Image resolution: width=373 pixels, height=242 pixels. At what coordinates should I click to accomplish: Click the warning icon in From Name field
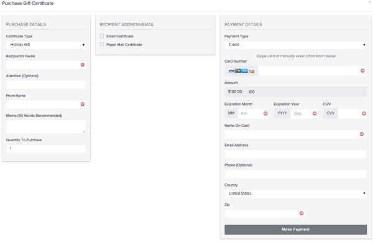pyautogui.click(x=83, y=105)
